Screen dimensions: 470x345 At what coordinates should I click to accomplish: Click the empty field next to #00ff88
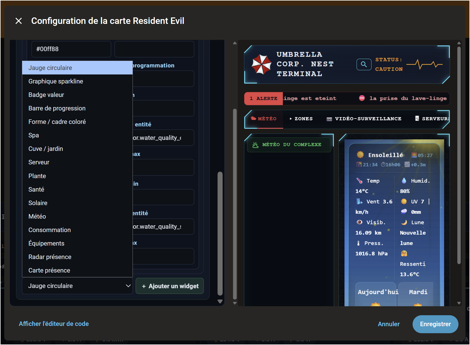154,49
